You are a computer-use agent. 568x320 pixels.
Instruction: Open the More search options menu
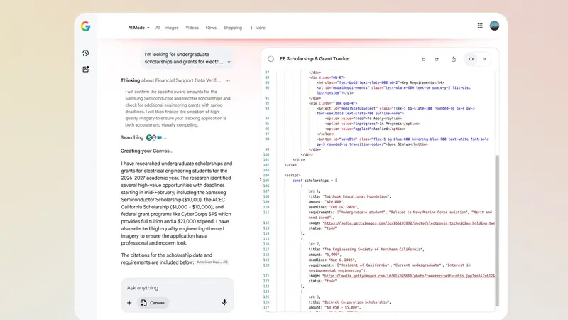click(257, 28)
